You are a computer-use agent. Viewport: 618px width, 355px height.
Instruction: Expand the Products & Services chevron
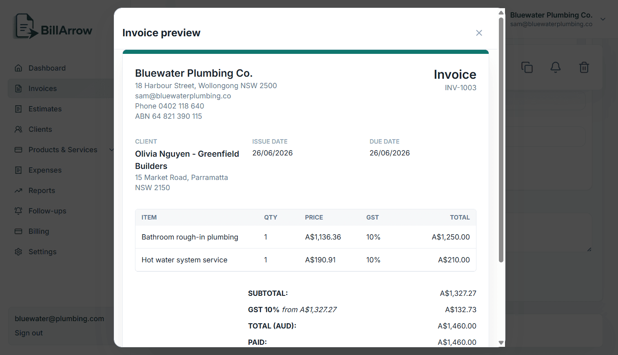[111, 150]
